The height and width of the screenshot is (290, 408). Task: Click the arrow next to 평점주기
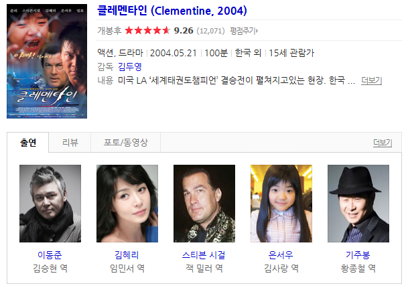257,31
